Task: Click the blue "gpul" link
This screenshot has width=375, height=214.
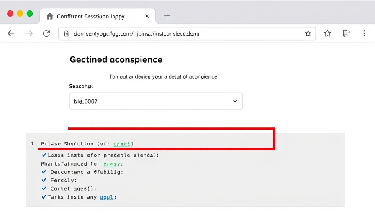Action: [x=107, y=197]
